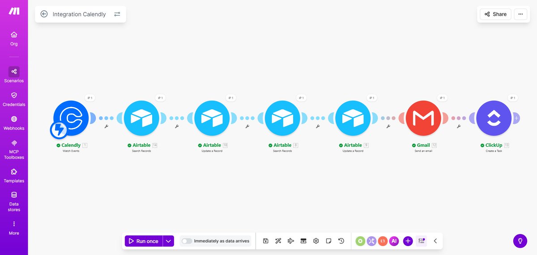Screen dimensions: 537x255
Task: Open the ClickUp Create a Task module
Action: (494, 118)
